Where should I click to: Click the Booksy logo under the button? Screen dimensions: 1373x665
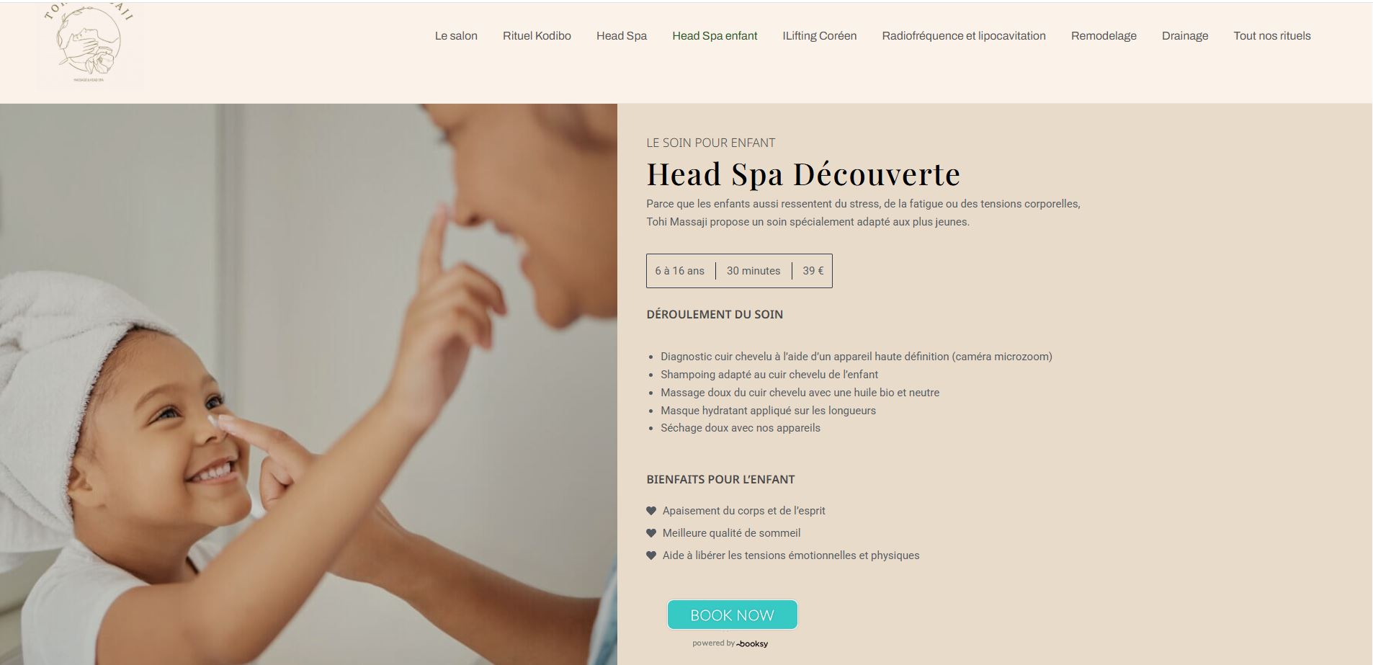[752, 643]
